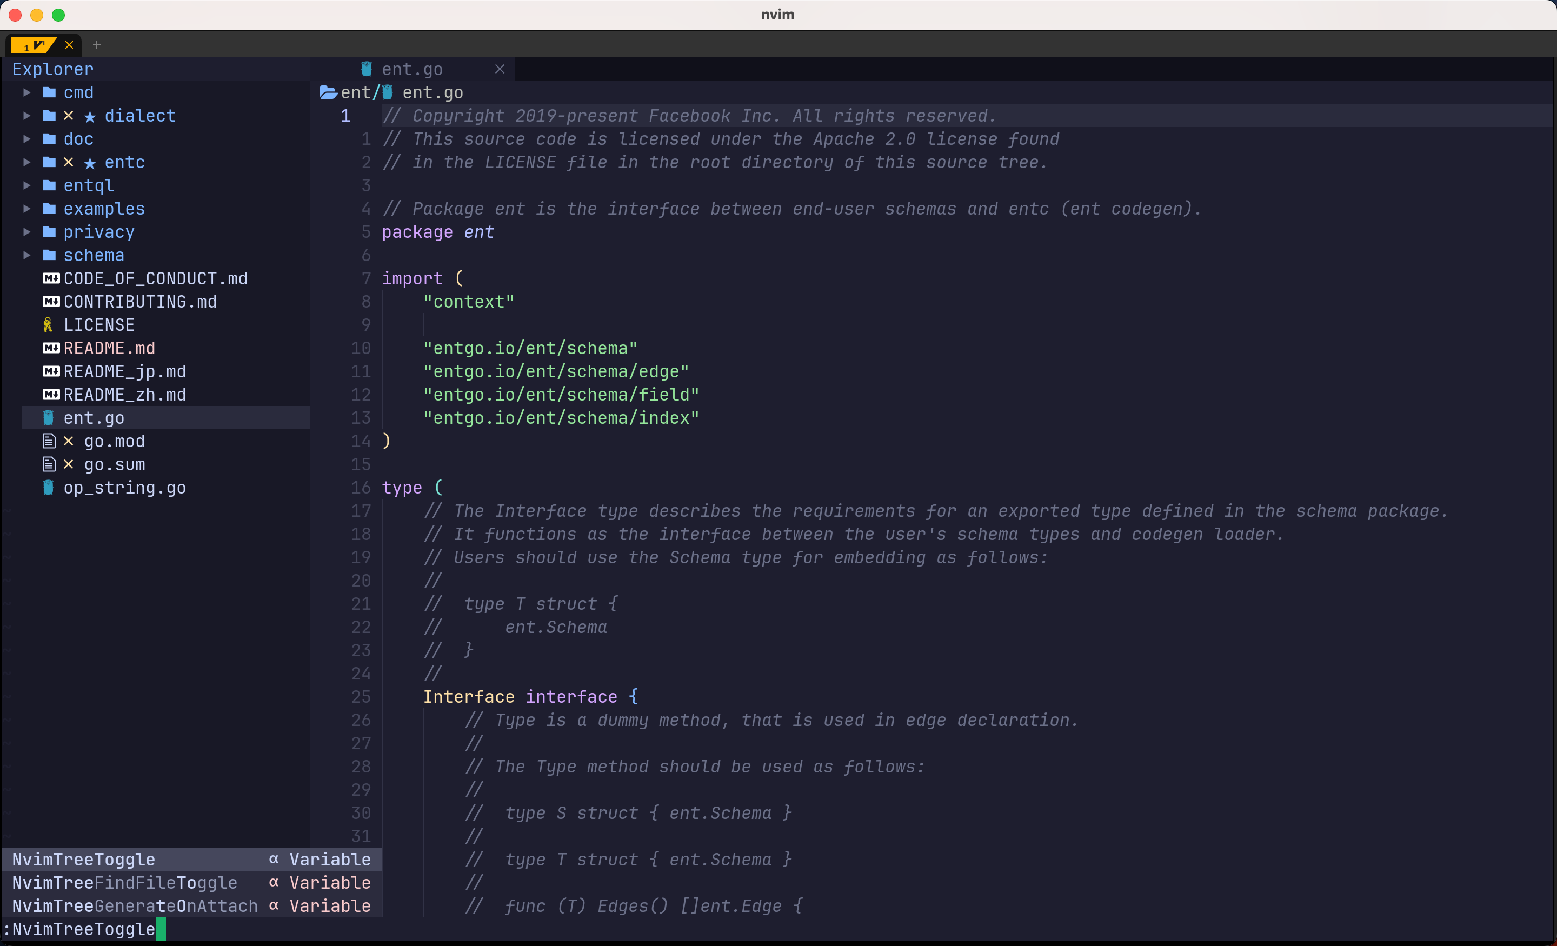Viewport: 1557px width, 946px height.
Task: Expand the examples folder arrow
Action: (x=26, y=209)
